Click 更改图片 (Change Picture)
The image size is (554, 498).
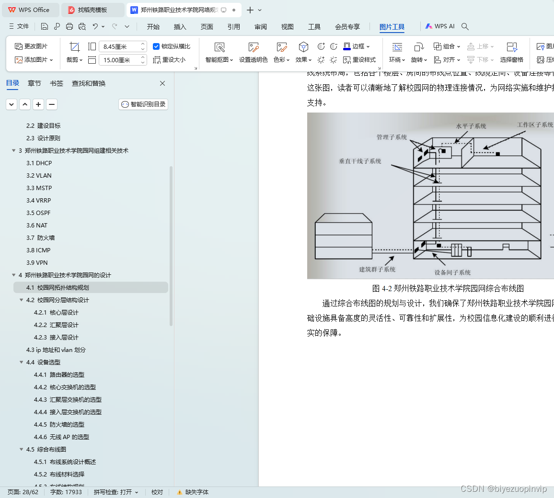tap(31, 46)
